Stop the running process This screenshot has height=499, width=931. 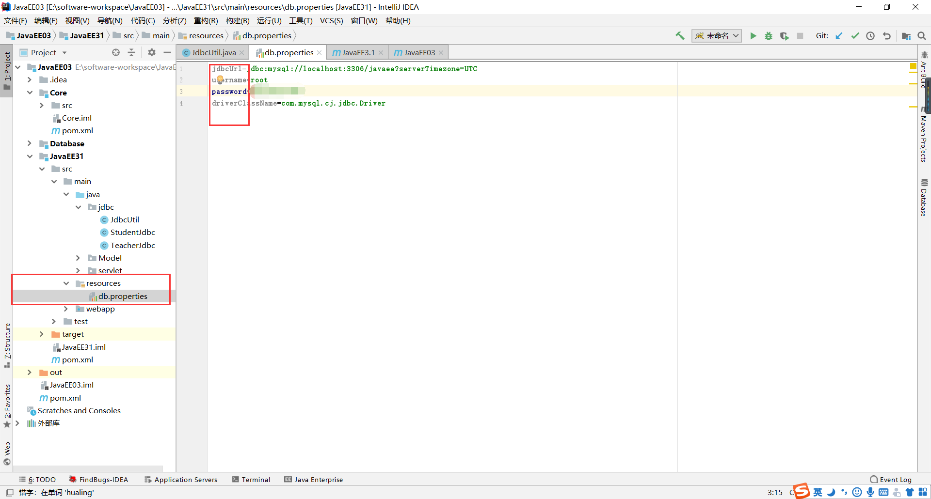[800, 36]
